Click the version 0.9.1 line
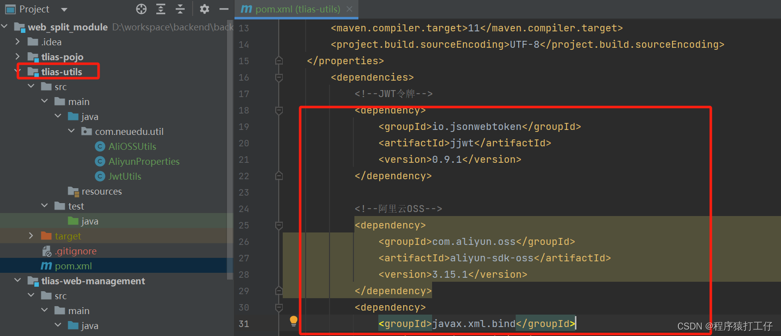Screen dimensions: 781x336 (450, 159)
